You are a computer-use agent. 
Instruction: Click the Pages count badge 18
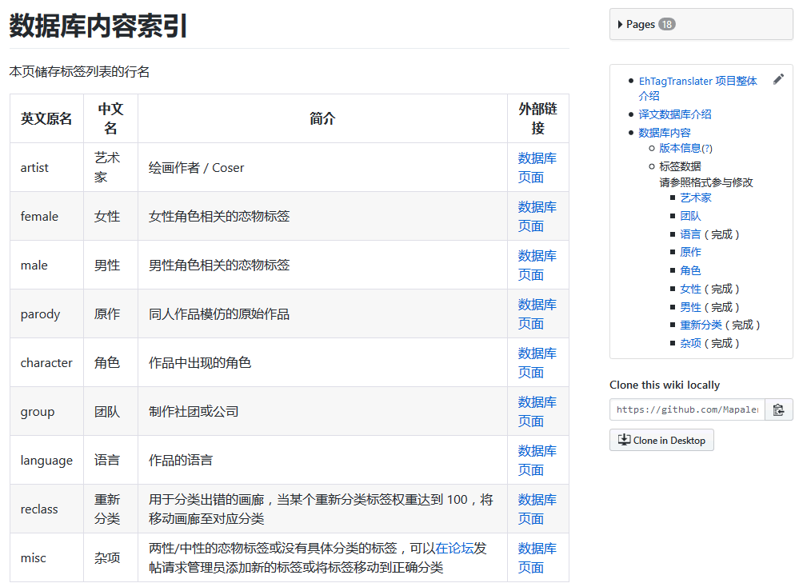coord(666,25)
